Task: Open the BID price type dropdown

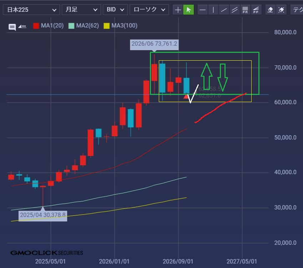Action: 115,10
